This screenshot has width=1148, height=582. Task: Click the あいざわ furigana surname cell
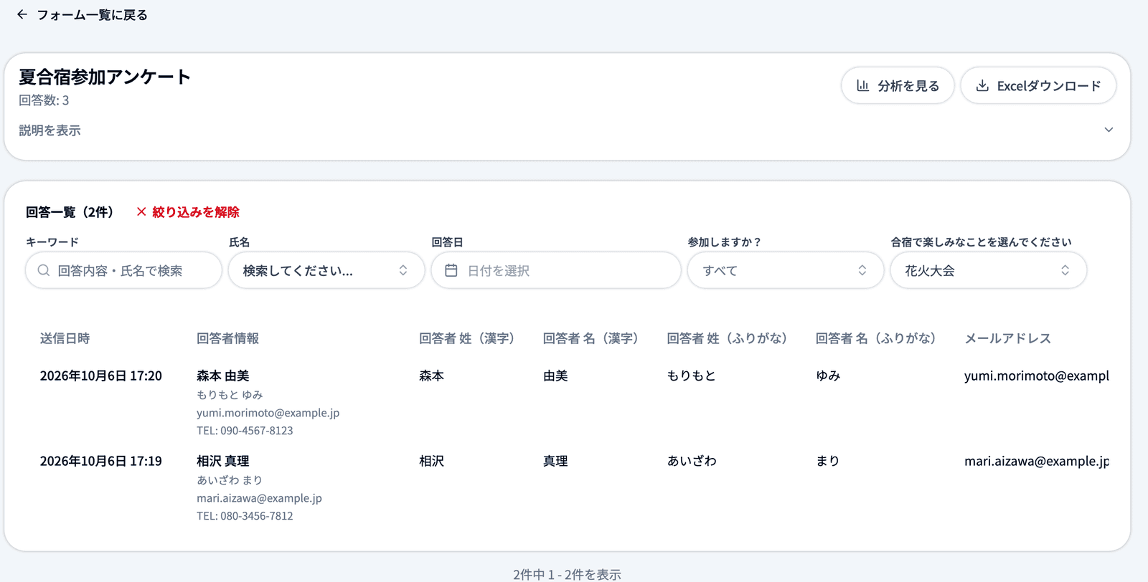pos(692,461)
